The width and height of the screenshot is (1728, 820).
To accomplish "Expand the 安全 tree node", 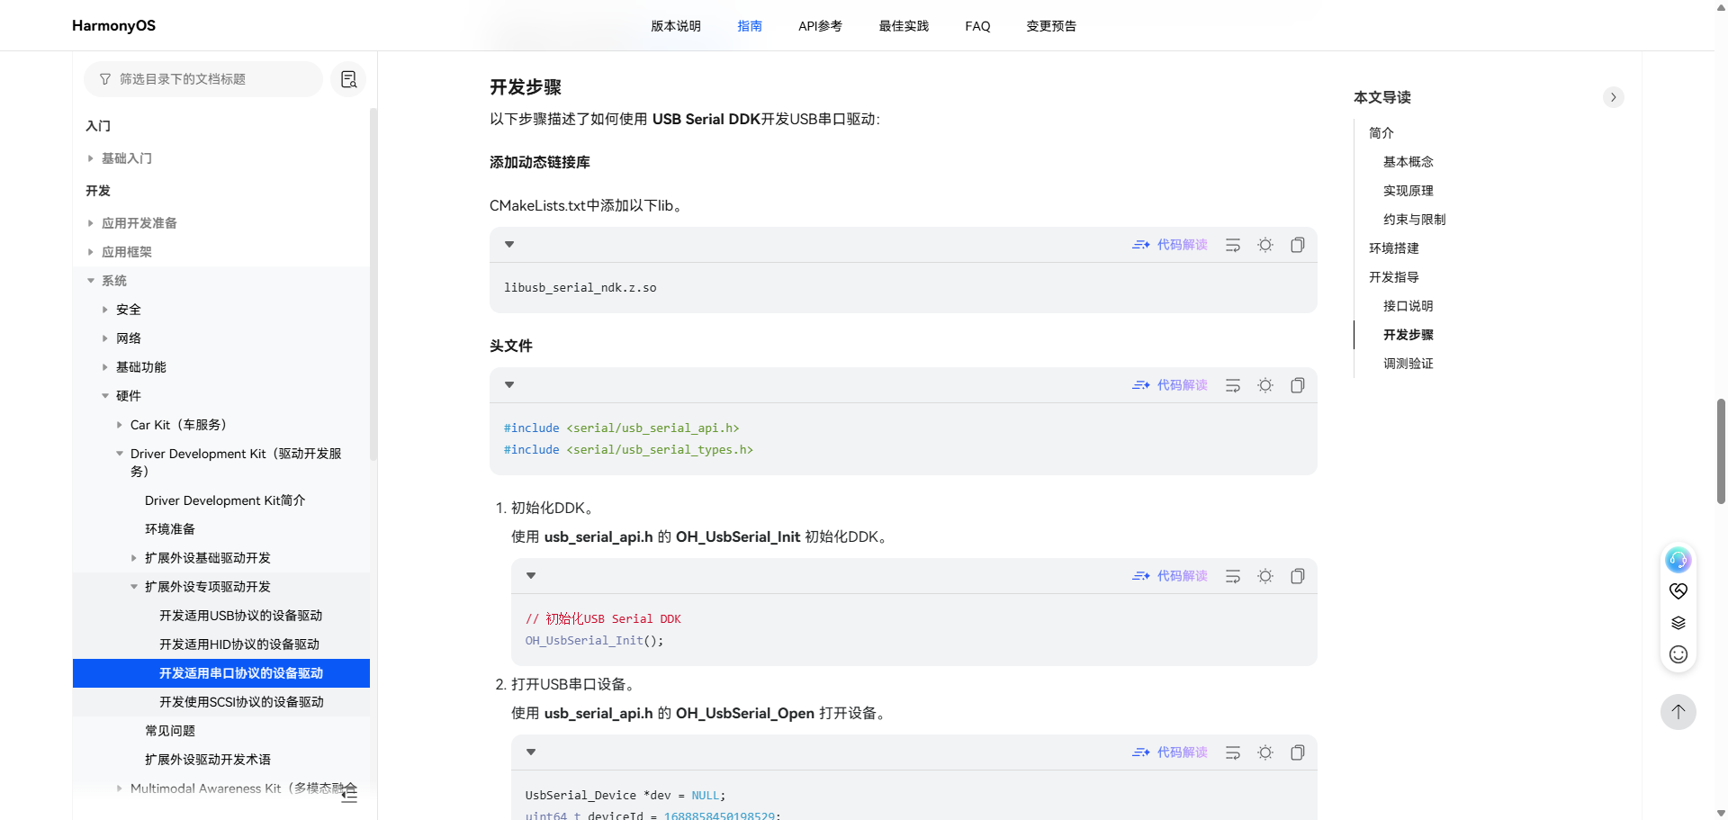I will click(x=105, y=310).
